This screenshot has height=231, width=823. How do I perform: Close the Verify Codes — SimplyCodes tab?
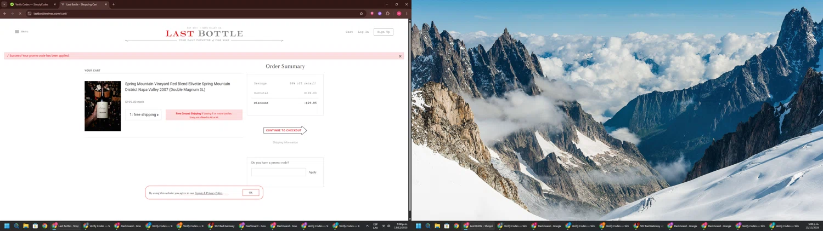point(55,4)
